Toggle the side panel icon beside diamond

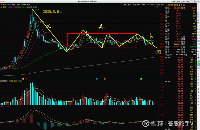(157, 7)
